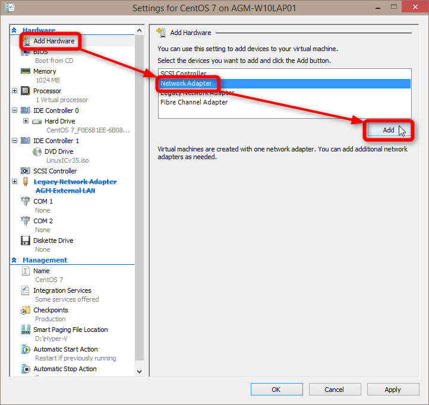This screenshot has width=429, height=405.
Task: Click the Checkpoints icon
Action: 26,310
